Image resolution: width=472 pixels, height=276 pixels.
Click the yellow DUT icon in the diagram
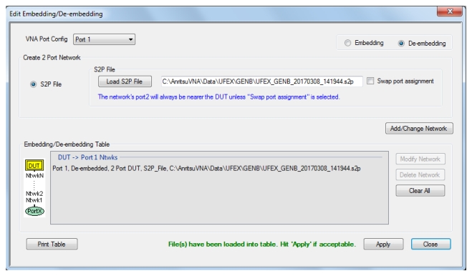[x=34, y=165]
